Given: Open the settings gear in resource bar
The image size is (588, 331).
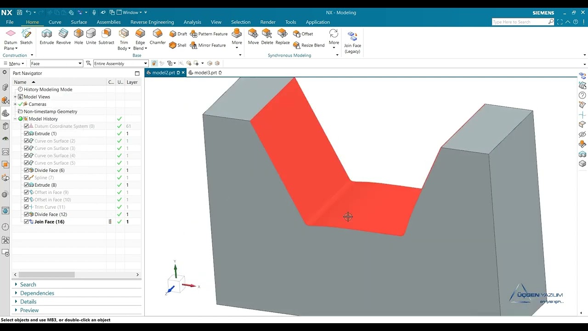Looking at the screenshot, I should [x=5, y=73].
